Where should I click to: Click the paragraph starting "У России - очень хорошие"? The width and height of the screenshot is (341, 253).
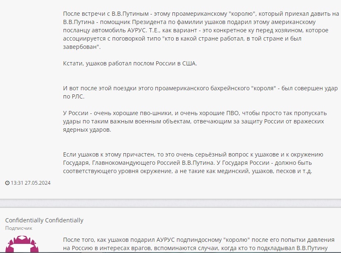(195, 121)
